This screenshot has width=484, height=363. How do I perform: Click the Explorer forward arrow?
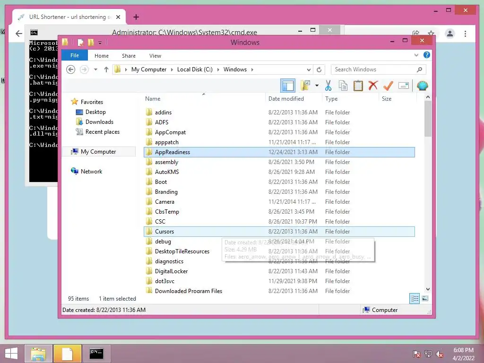coord(84,69)
